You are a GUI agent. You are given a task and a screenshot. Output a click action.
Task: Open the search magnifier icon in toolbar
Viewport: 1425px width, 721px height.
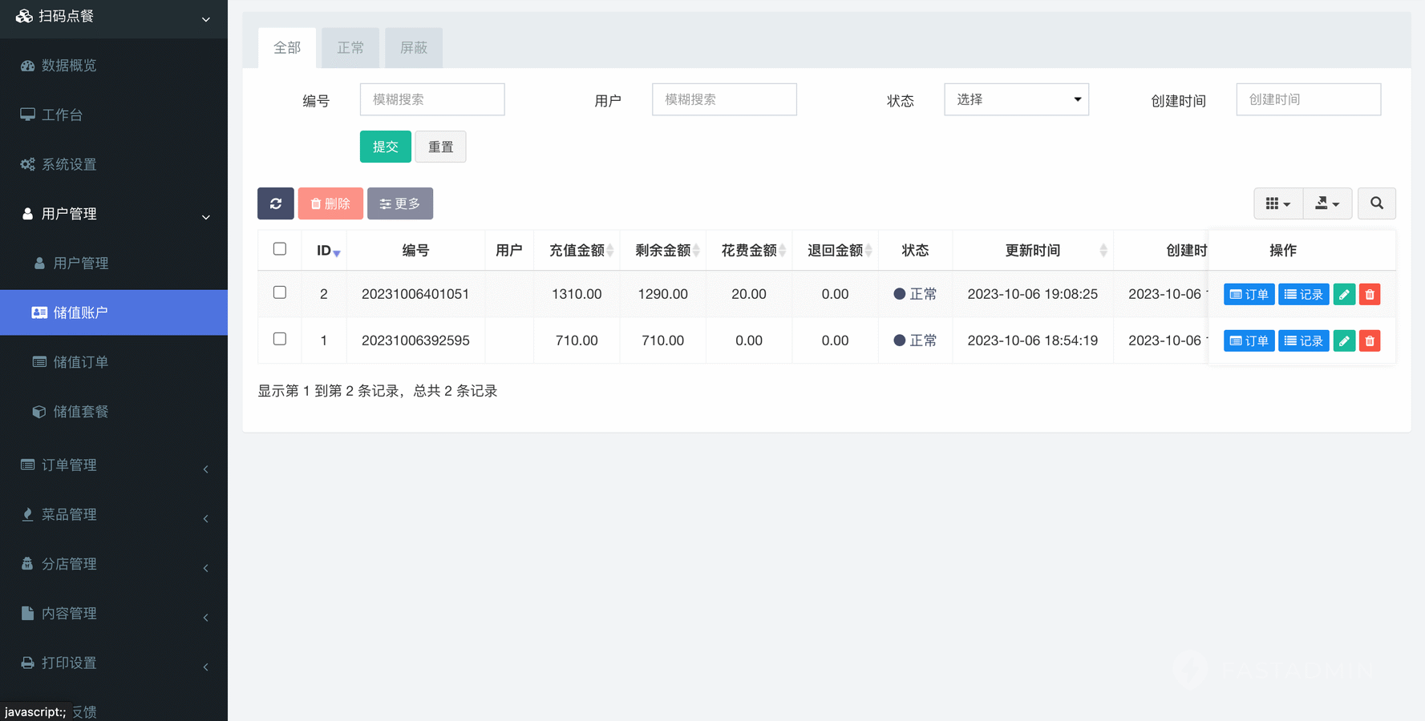tap(1376, 203)
